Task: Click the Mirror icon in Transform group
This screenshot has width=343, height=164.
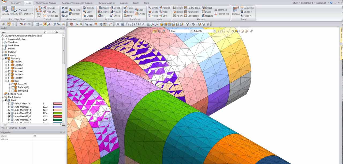Action: pos(125,16)
